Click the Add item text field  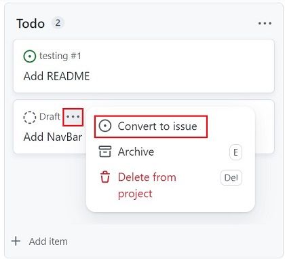(x=48, y=241)
